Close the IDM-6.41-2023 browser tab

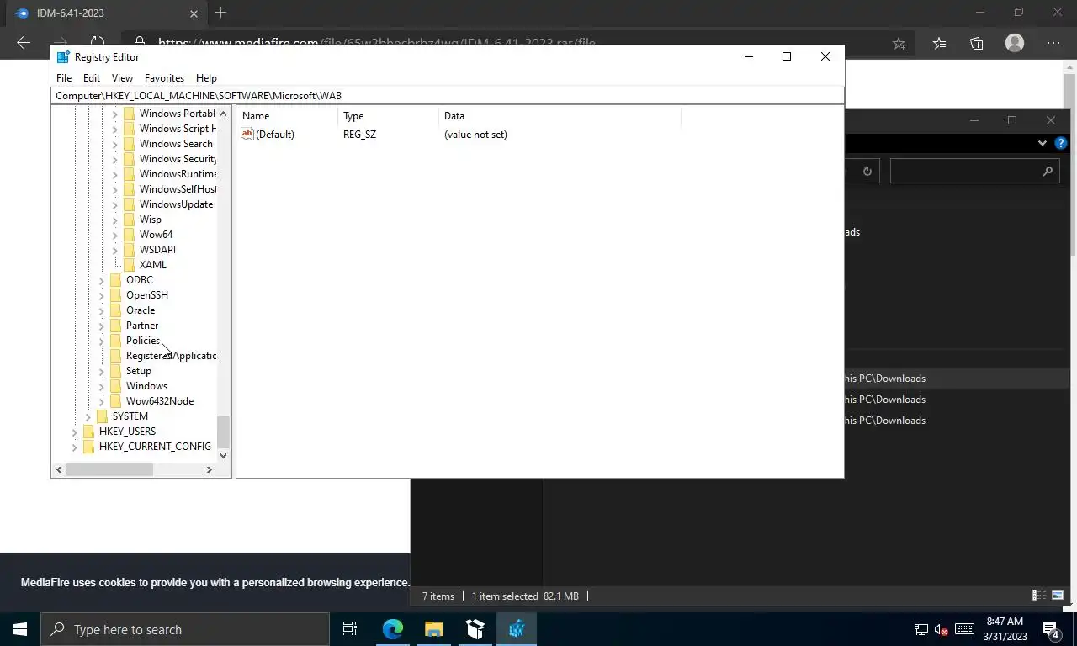point(194,13)
